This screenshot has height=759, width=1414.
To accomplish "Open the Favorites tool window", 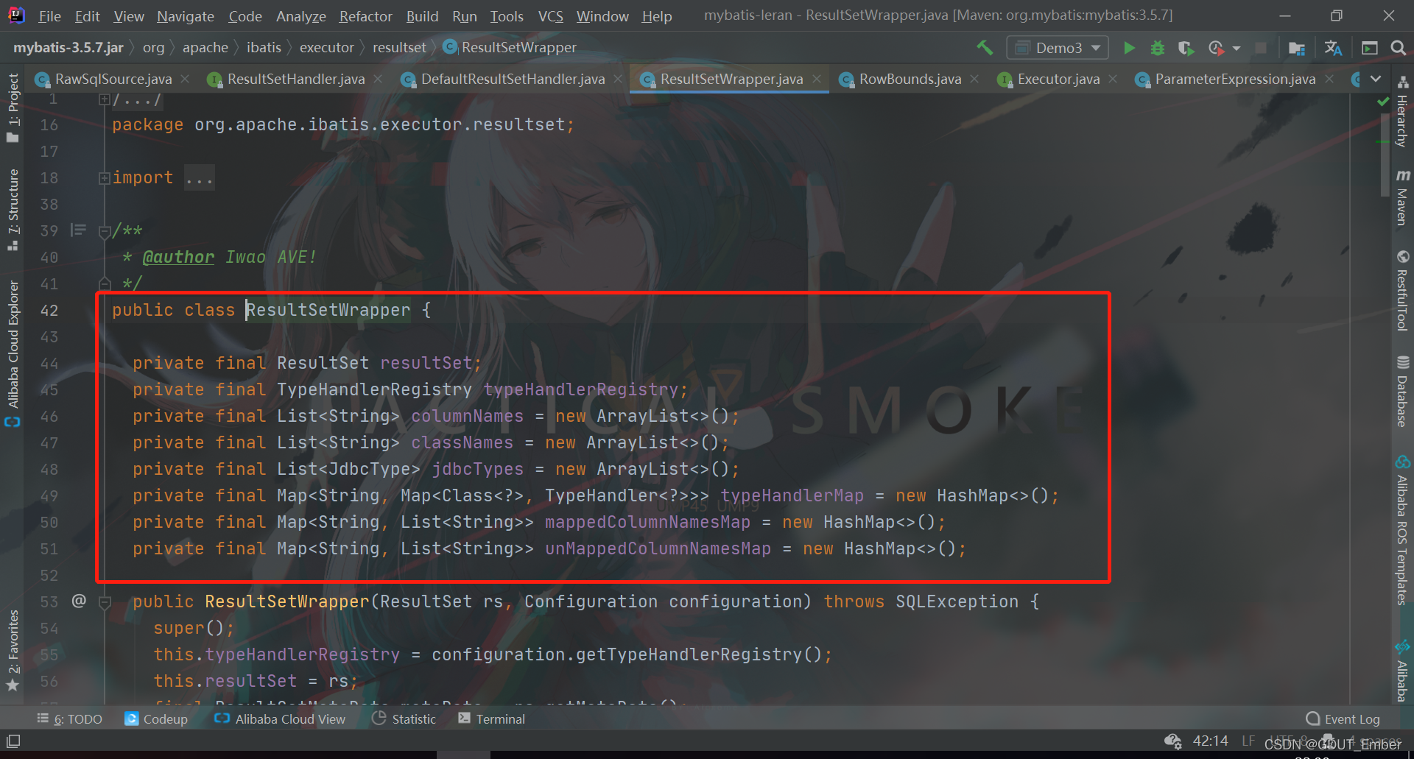I will 13,651.
